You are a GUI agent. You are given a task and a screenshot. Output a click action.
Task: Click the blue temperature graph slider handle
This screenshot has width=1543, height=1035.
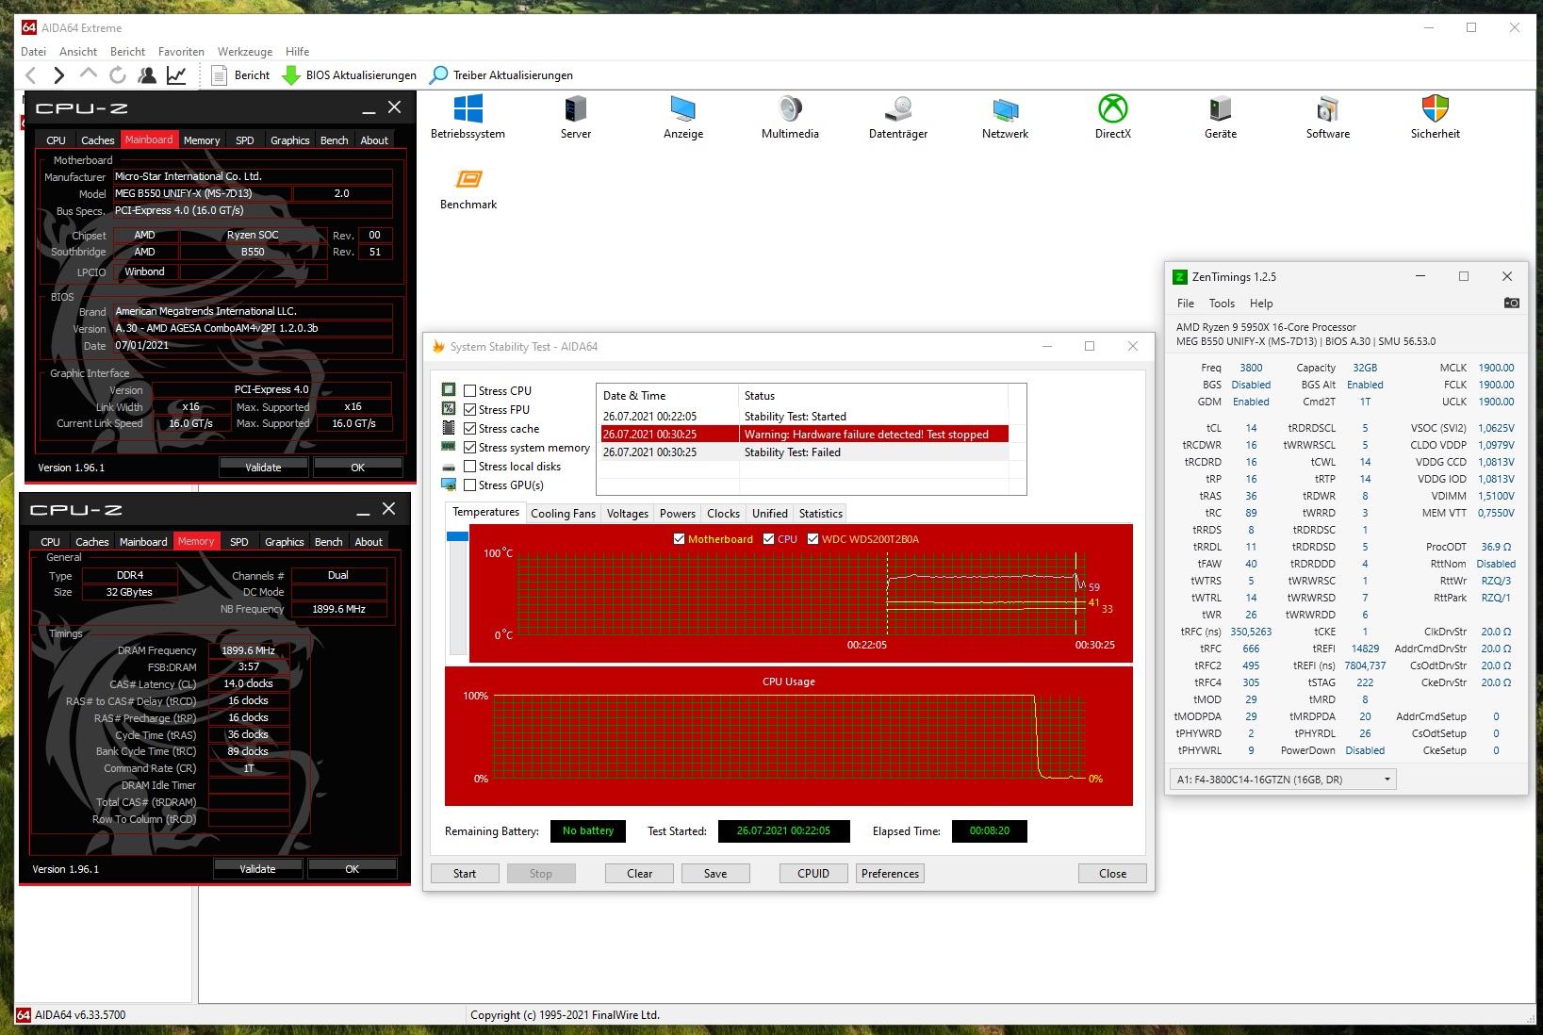(x=457, y=536)
